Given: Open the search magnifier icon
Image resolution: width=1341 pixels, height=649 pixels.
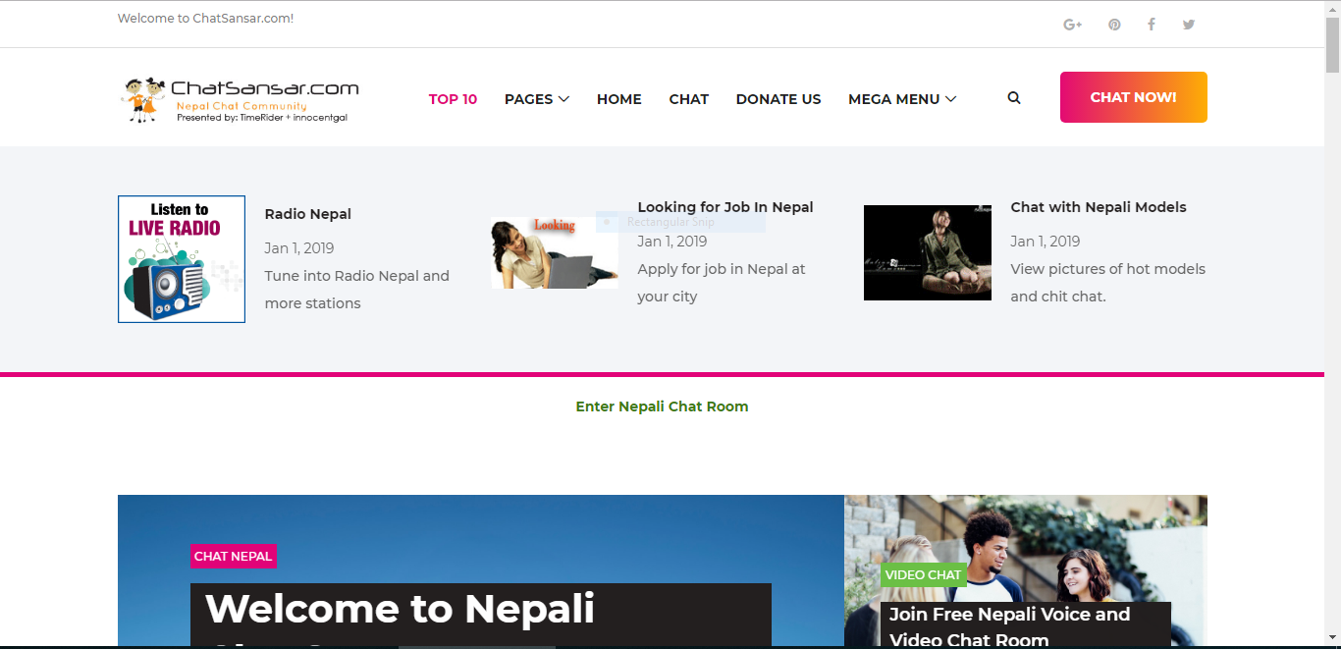Looking at the screenshot, I should pos(1013,97).
